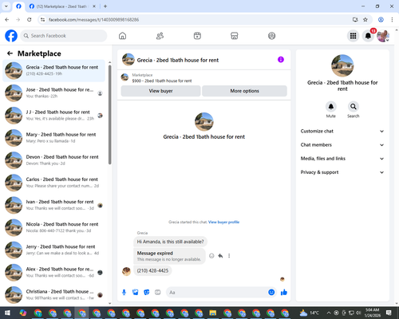
Task: View site information icon in address bar
Action: tap(42, 19)
